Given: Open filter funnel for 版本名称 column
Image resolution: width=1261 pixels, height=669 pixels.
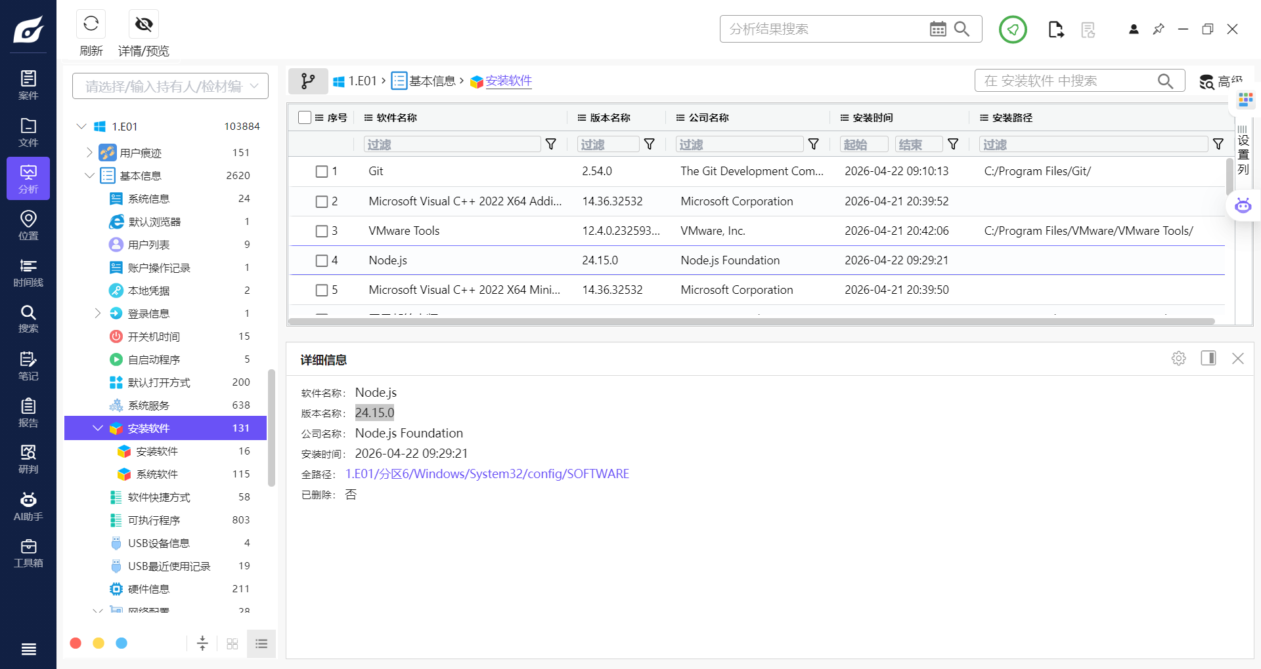Looking at the screenshot, I should (x=650, y=144).
